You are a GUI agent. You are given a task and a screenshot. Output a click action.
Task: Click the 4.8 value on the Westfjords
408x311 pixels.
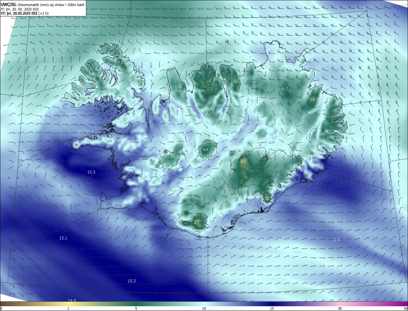click(120, 63)
